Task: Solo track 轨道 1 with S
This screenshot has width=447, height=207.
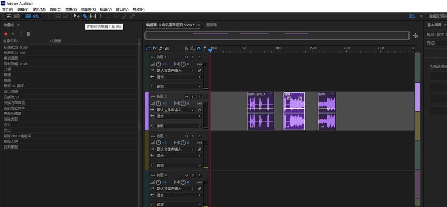Action: click(193, 57)
